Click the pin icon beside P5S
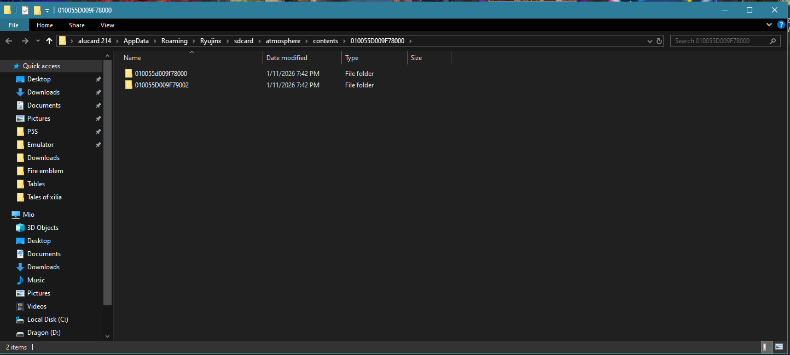Image resolution: width=790 pixels, height=355 pixels. click(x=98, y=132)
